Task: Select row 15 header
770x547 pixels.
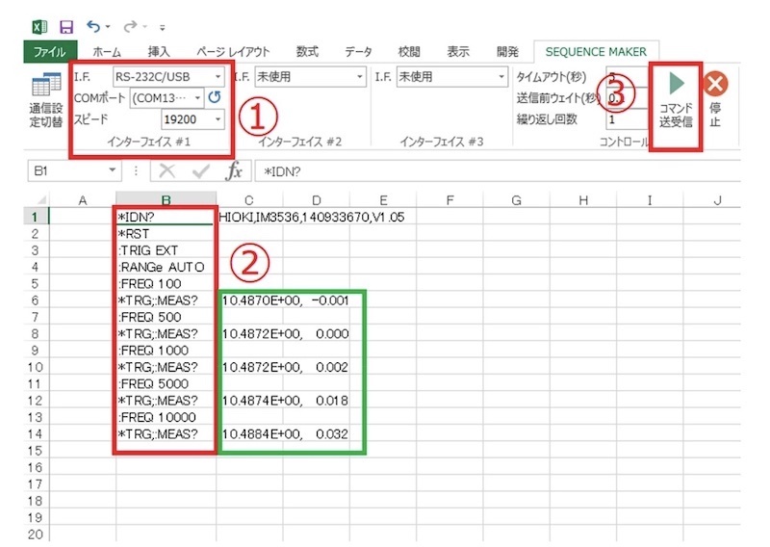Action: pyautogui.click(x=36, y=451)
